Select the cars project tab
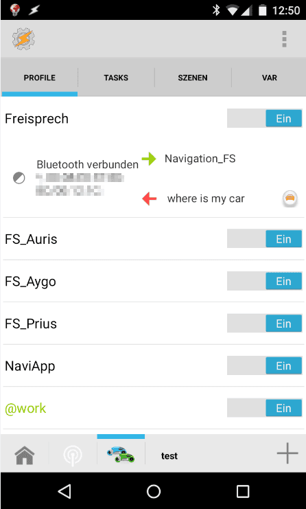The image size is (306, 509). 121,455
